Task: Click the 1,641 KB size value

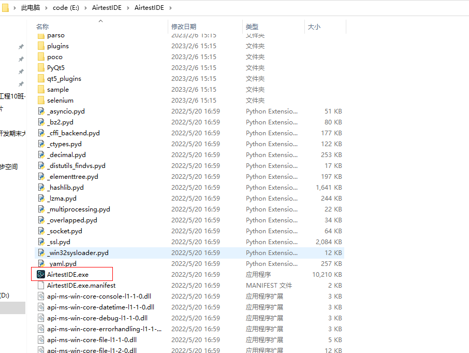Action: [329, 188]
